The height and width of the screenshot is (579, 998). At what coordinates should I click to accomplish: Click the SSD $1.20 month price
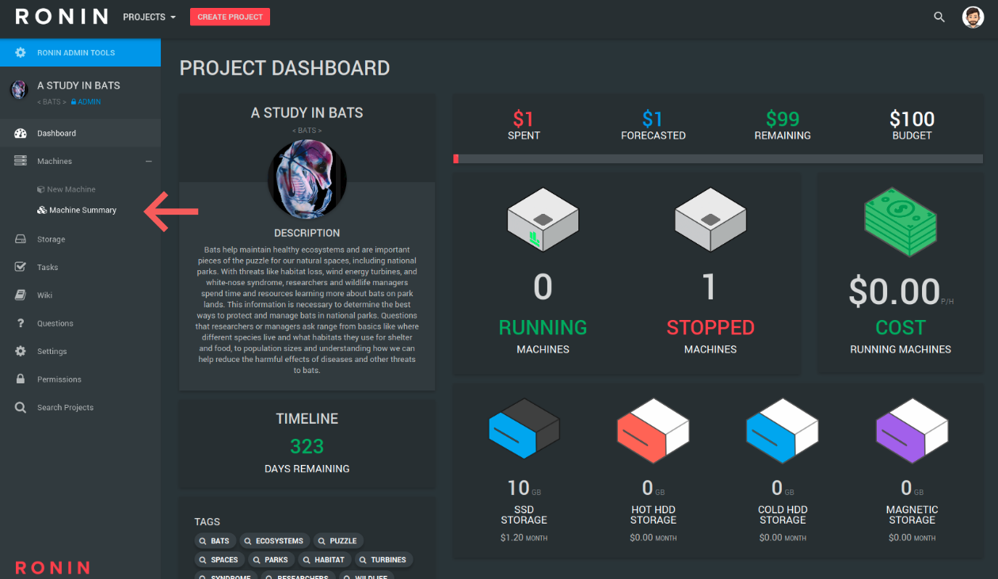[524, 538]
